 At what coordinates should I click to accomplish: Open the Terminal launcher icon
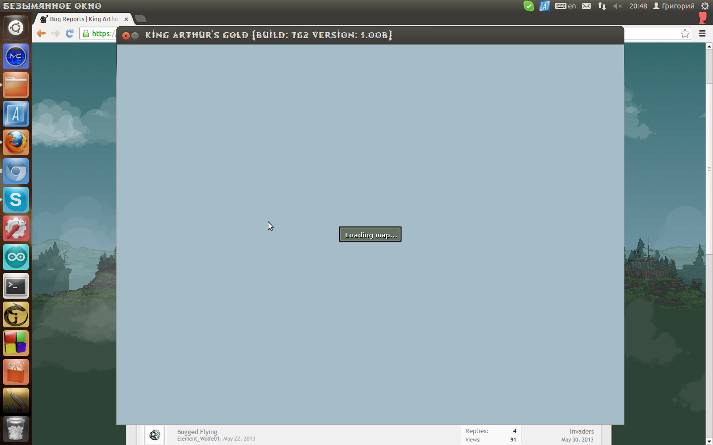[x=16, y=286]
